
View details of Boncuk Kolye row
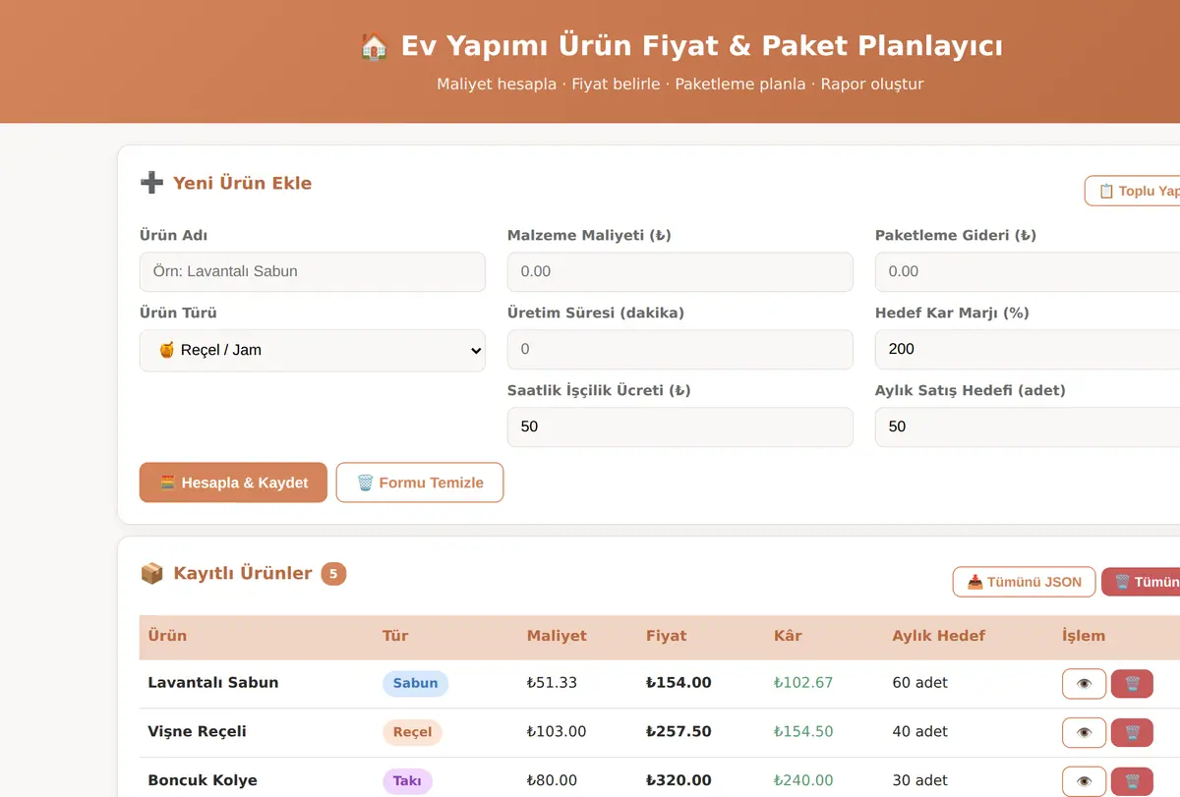pos(1084,781)
